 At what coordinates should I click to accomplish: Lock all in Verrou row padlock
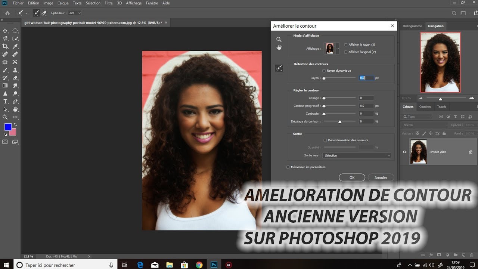point(444,133)
